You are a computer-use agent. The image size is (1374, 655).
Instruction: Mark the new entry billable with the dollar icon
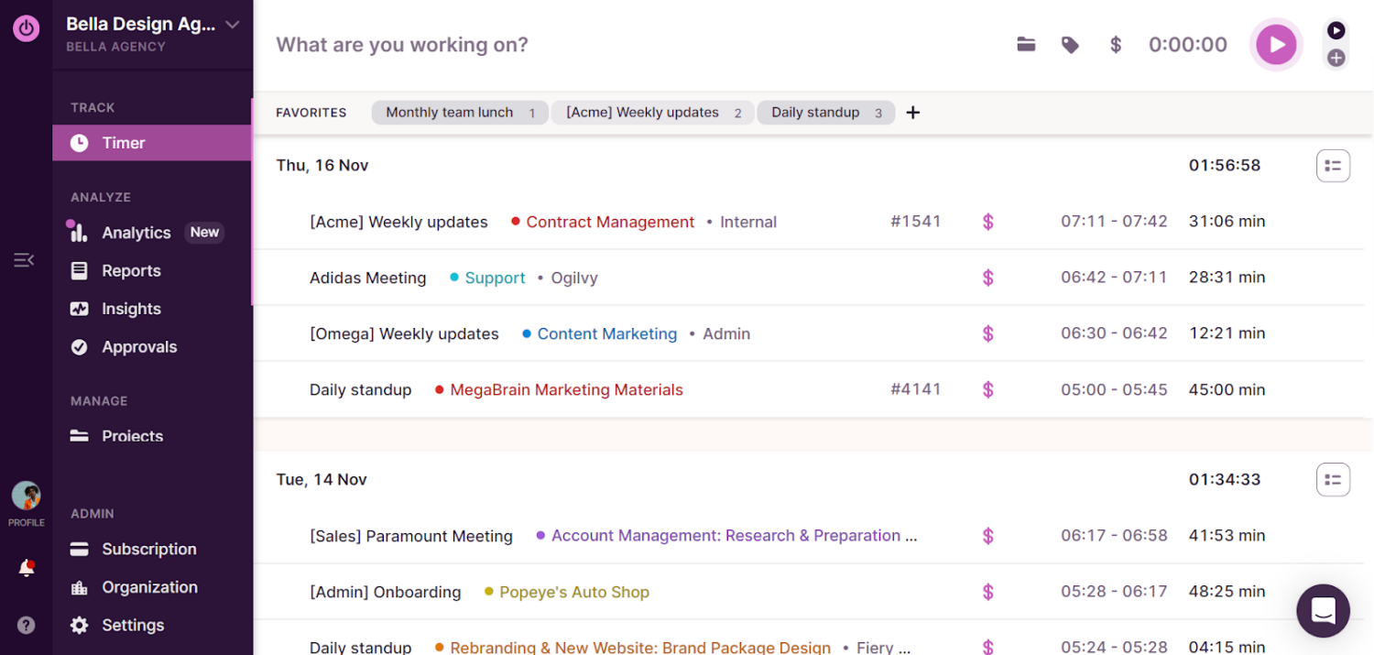click(1116, 43)
